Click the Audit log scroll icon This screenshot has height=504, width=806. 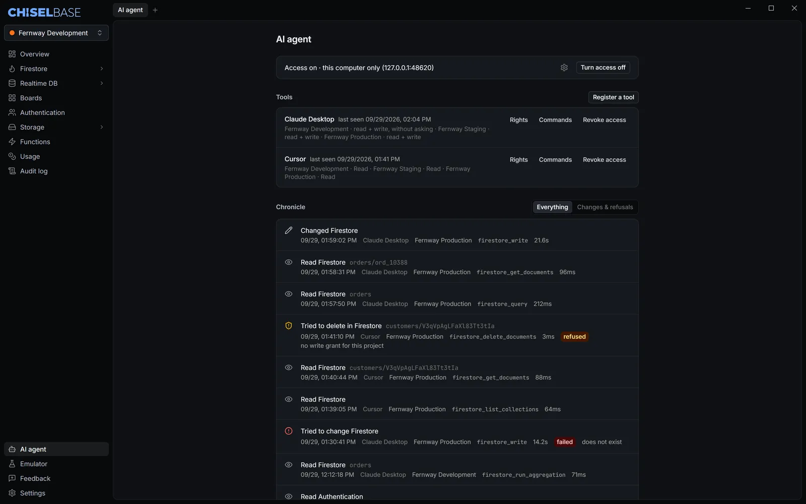coord(12,171)
